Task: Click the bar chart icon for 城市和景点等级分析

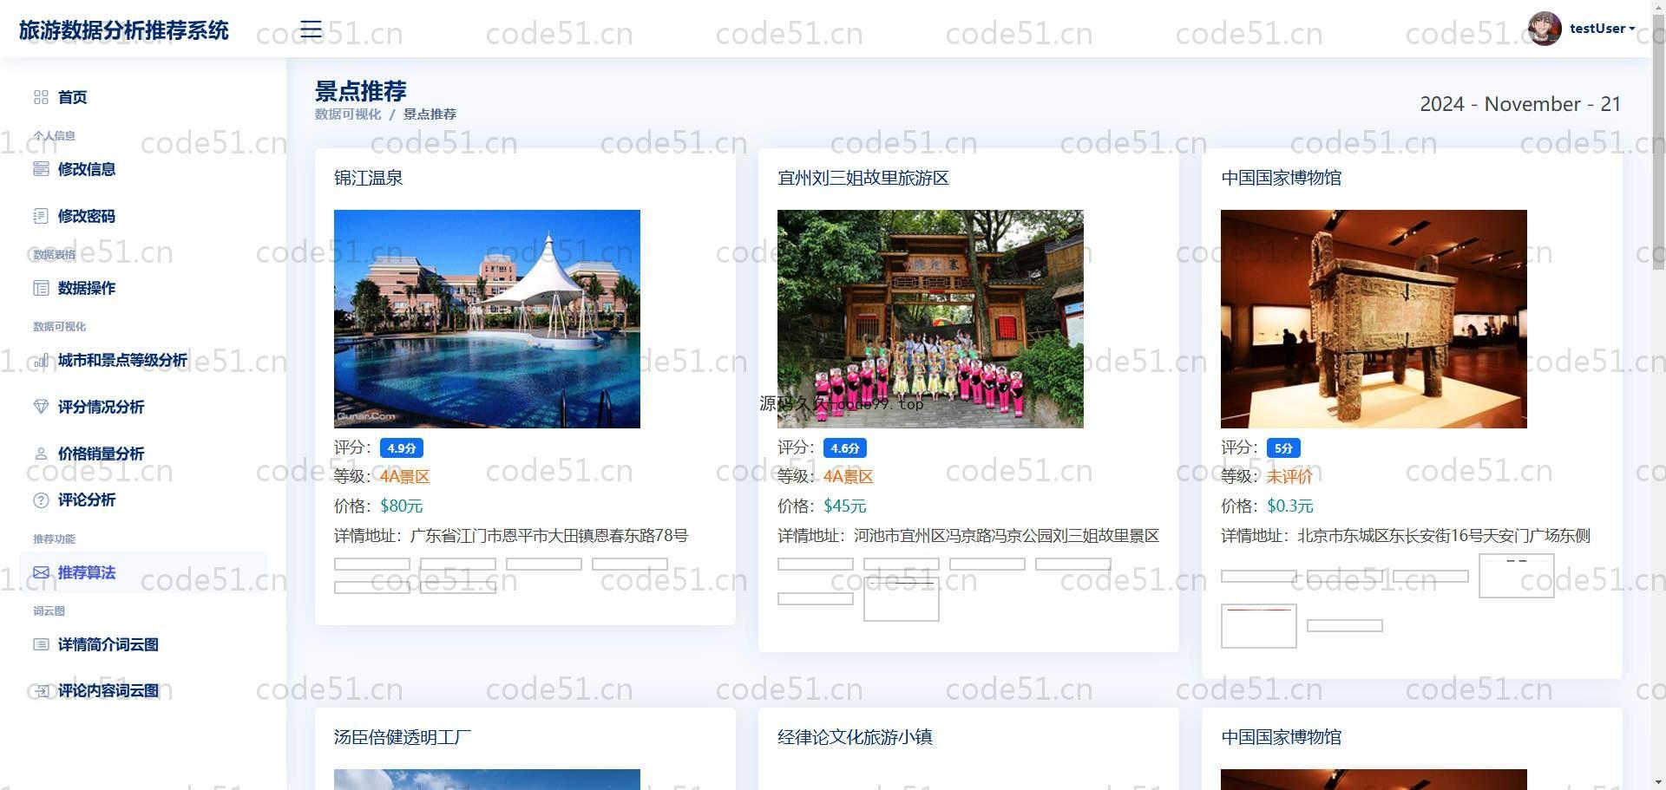Action: (x=41, y=361)
